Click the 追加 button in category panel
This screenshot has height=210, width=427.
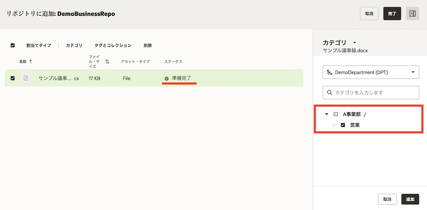pos(410,200)
